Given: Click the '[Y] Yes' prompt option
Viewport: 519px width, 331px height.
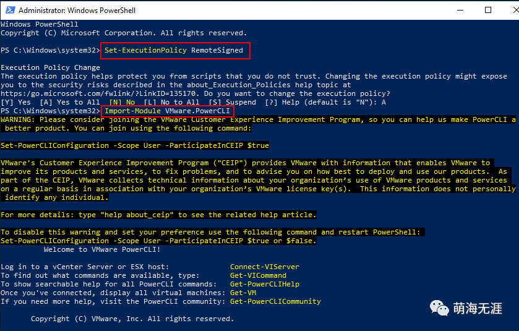Looking at the screenshot, I should pyautogui.click(x=15, y=102).
